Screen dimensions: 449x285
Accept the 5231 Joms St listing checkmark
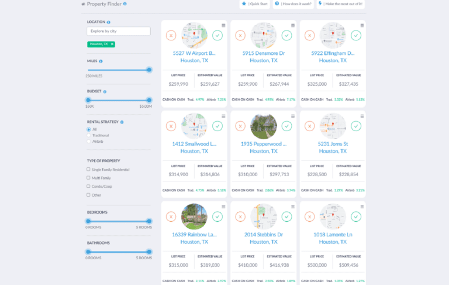point(356,126)
